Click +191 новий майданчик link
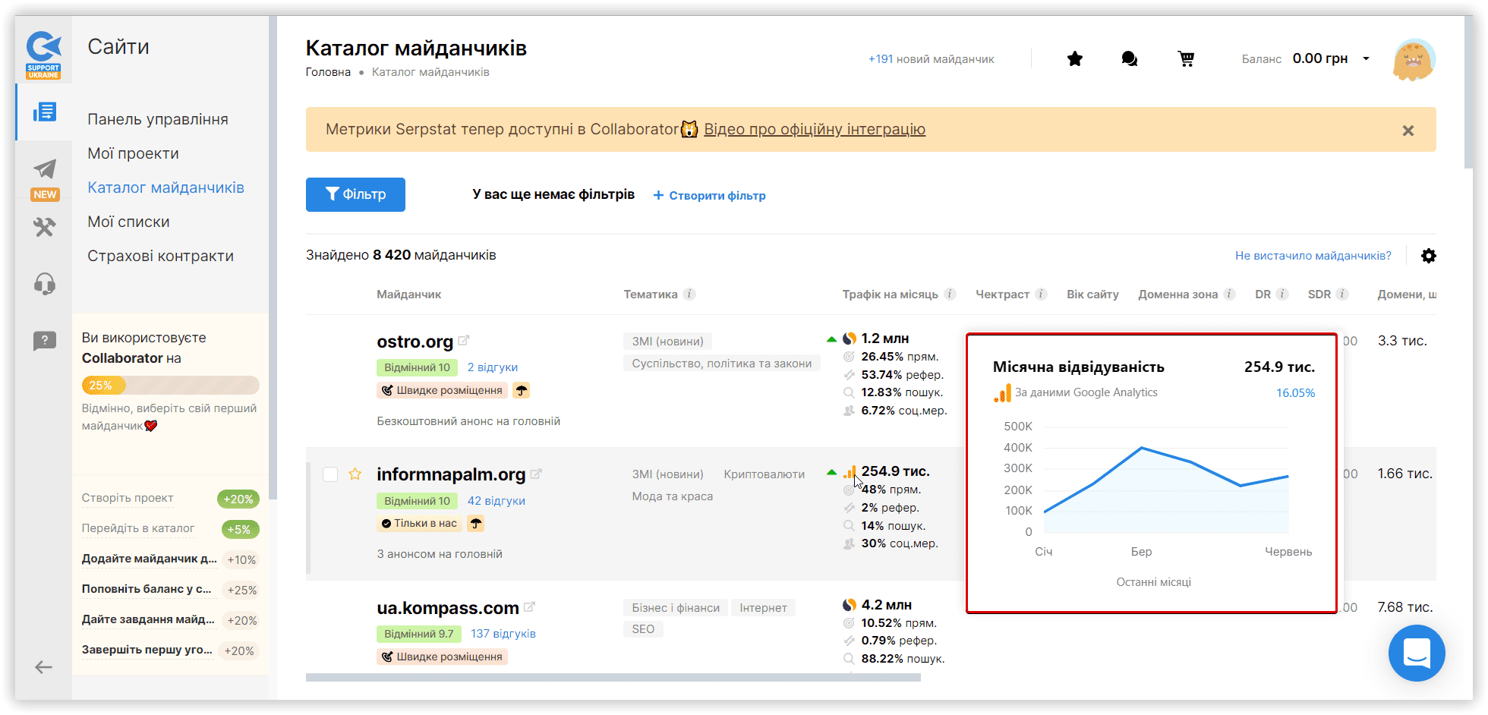The image size is (1488, 715). tap(932, 59)
